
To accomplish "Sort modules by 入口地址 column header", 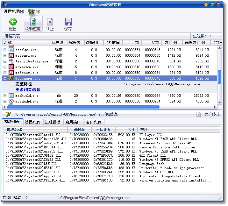I will (103, 130).
